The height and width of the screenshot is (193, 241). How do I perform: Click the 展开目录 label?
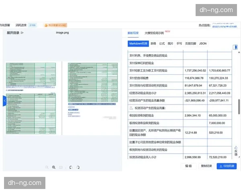click(13, 33)
